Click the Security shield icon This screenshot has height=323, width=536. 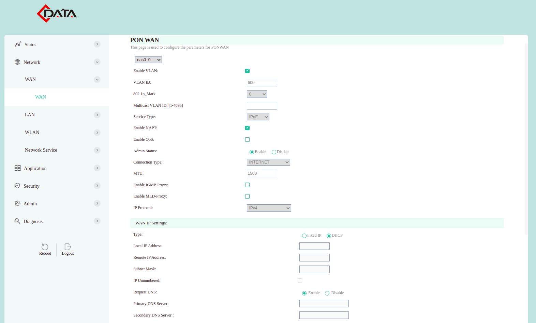point(17,186)
